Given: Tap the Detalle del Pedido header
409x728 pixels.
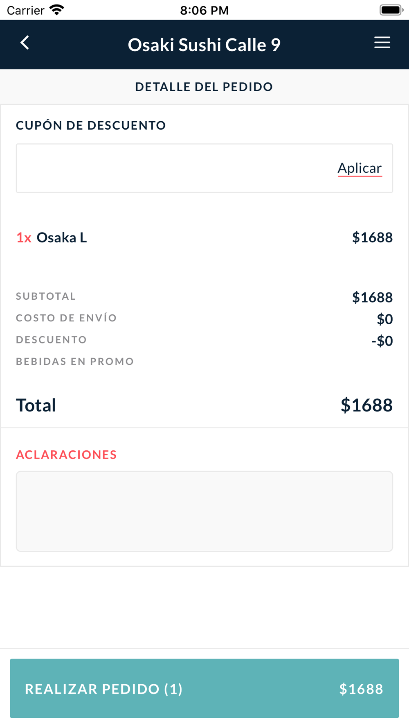Looking at the screenshot, I should [204, 87].
